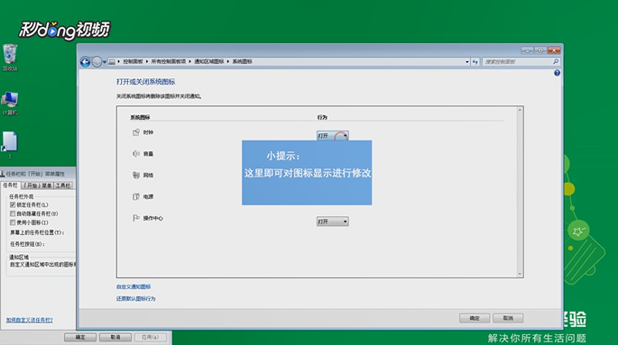Click 如何自定义该任务栏 help link
Image resolution: width=618 pixels, height=345 pixels.
click(29, 320)
